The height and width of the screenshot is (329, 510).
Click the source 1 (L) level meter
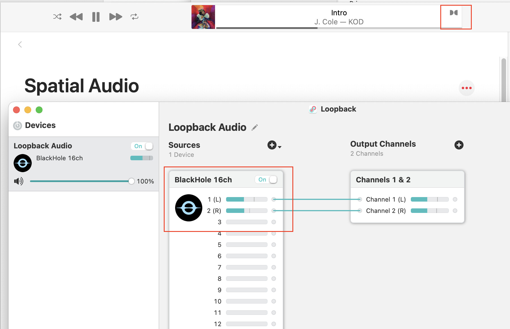coord(247,199)
